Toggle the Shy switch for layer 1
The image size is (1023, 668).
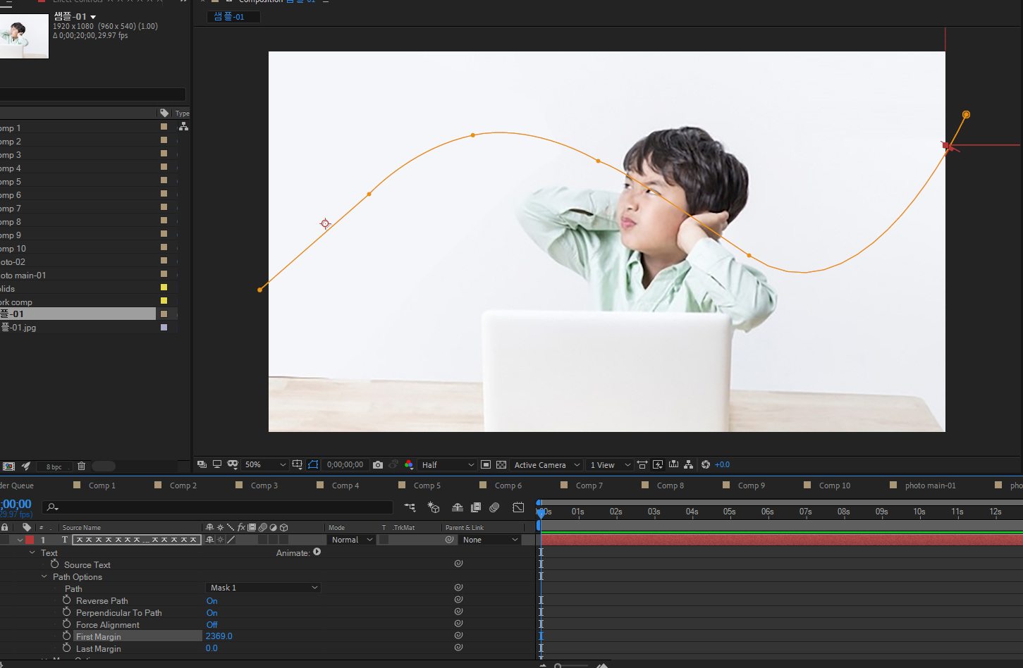point(209,540)
